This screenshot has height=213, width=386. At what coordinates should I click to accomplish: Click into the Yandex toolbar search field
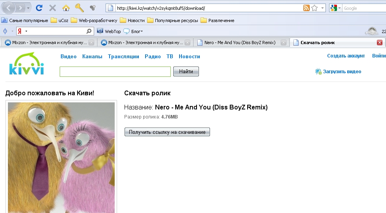tap(57, 31)
